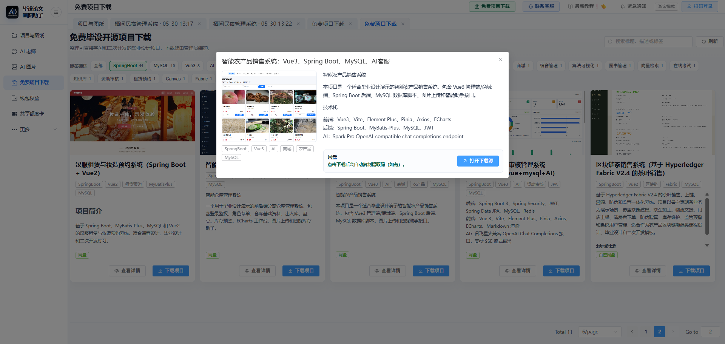Open the 6/page page-size dropdown
This screenshot has width=725, height=344.
click(x=600, y=332)
